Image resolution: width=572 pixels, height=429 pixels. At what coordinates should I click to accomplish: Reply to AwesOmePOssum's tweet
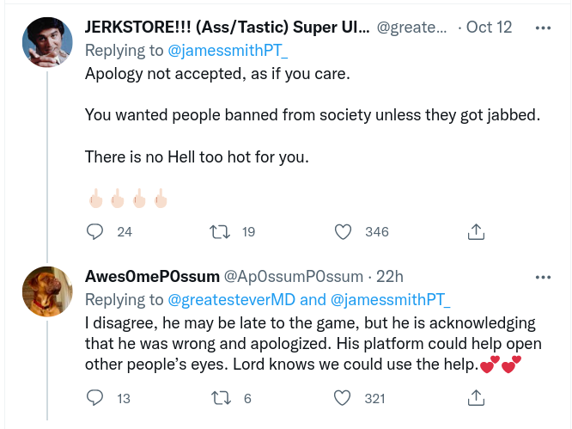point(96,398)
